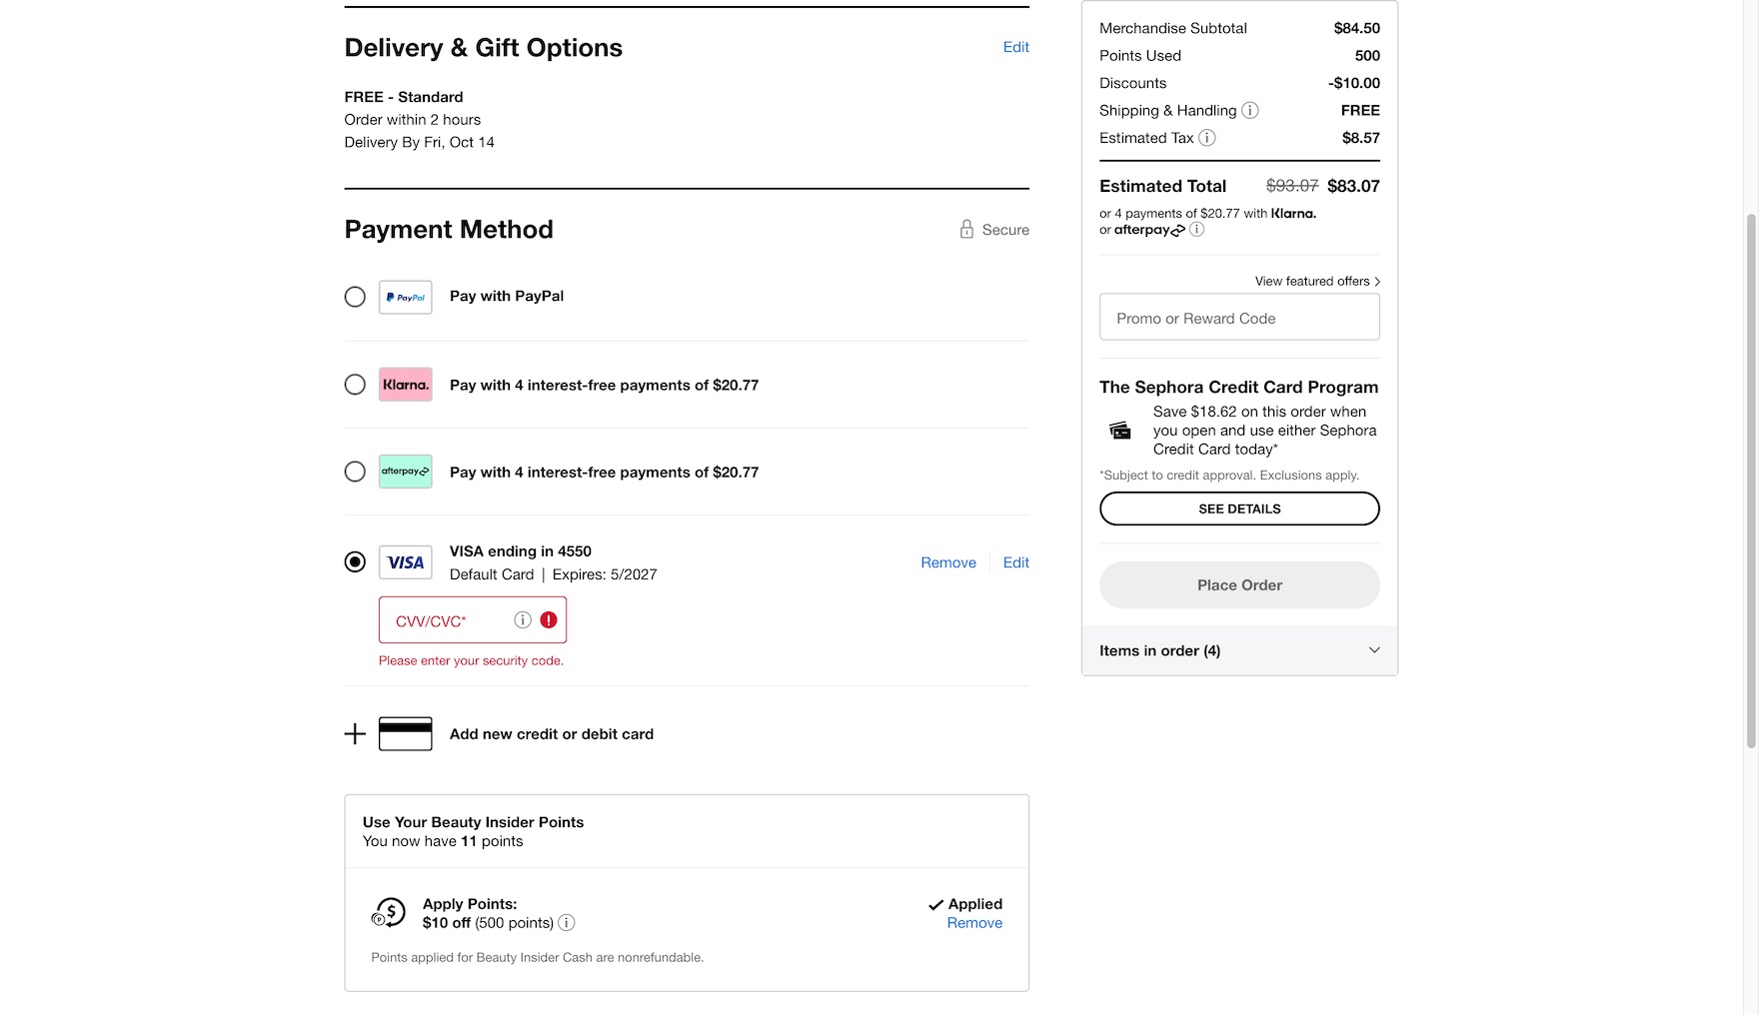
Task: Open Beauty Insider points info icon
Action: click(x=567, y=923)
